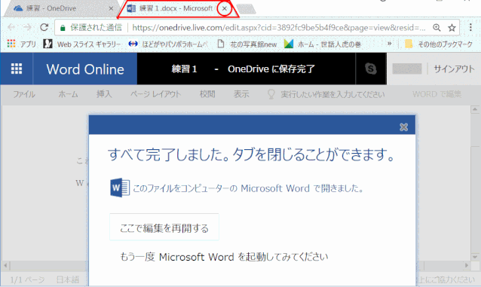The height and width of the screenshot is (287, 481).
Task: Click the horizontal scrollbar left arrow
Action: click(5, 265)
